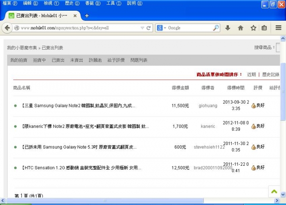Switch to 許願池 tab
This screenshot has width=286, height=205.
coord(95,60)
